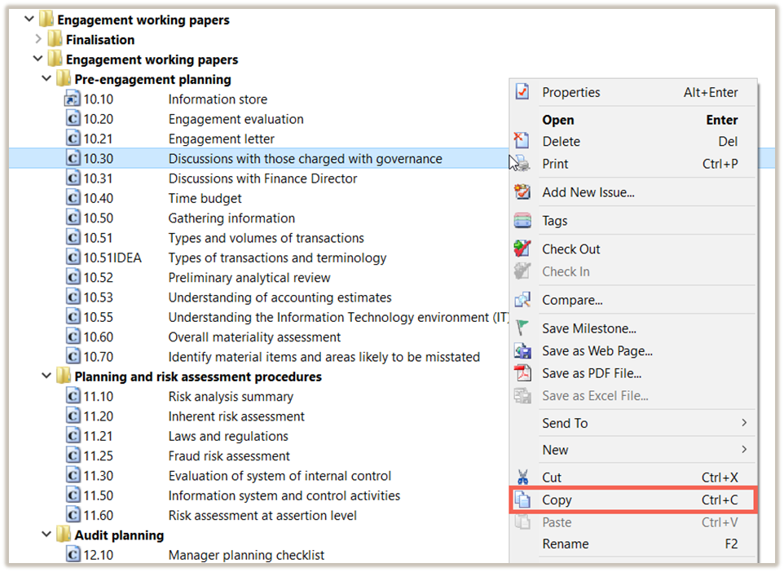
Task: Click the Tags icon in menu
Action: (522, 221)
